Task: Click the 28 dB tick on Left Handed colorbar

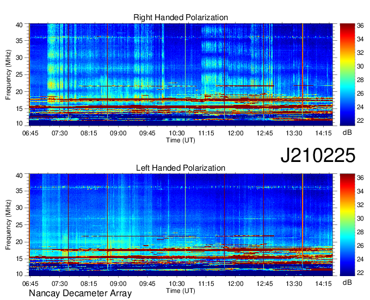Action: [360, 232]
